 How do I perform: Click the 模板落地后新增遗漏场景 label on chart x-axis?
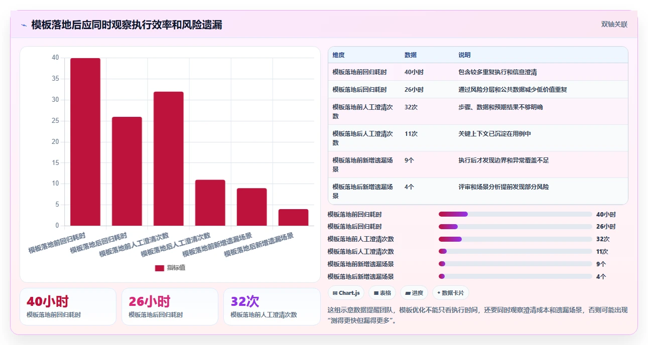coord(258,245)
